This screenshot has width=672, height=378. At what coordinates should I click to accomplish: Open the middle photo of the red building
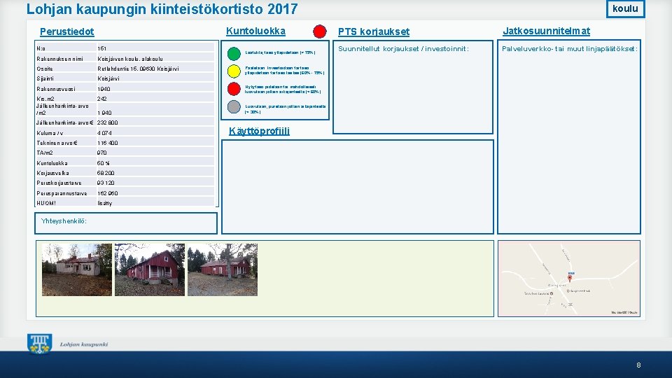click(x=150, y=269)
